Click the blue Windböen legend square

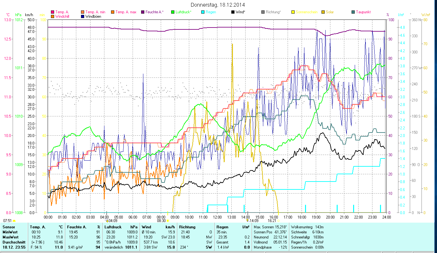[x=83, y=16]
